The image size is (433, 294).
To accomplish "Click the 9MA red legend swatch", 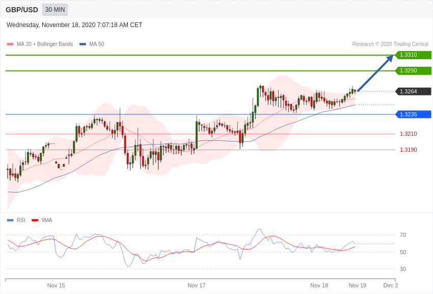I will click(35, 220).
